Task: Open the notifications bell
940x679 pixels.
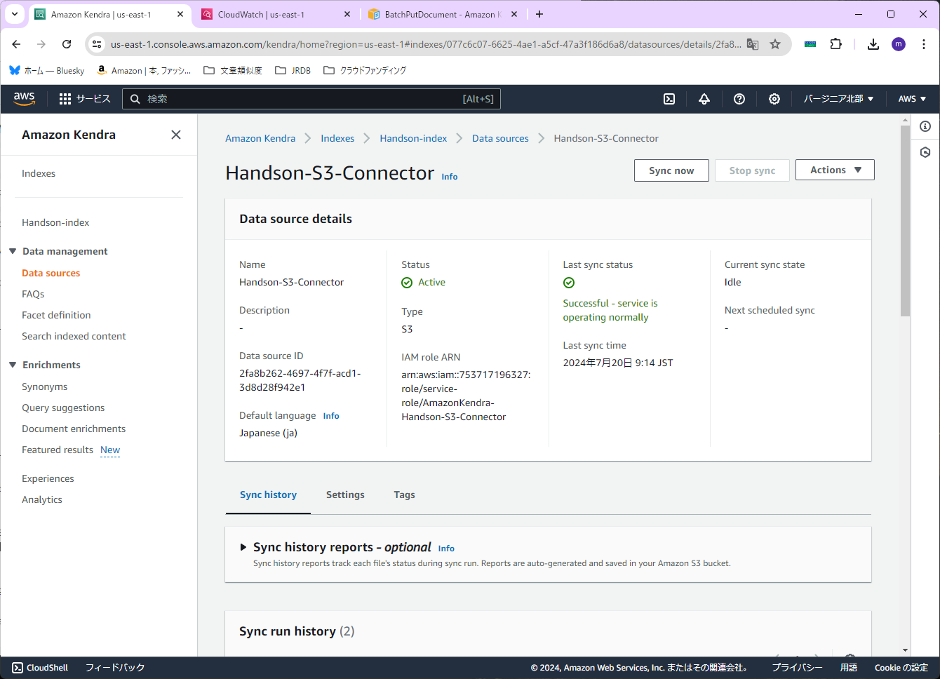Action: [704, 99]
